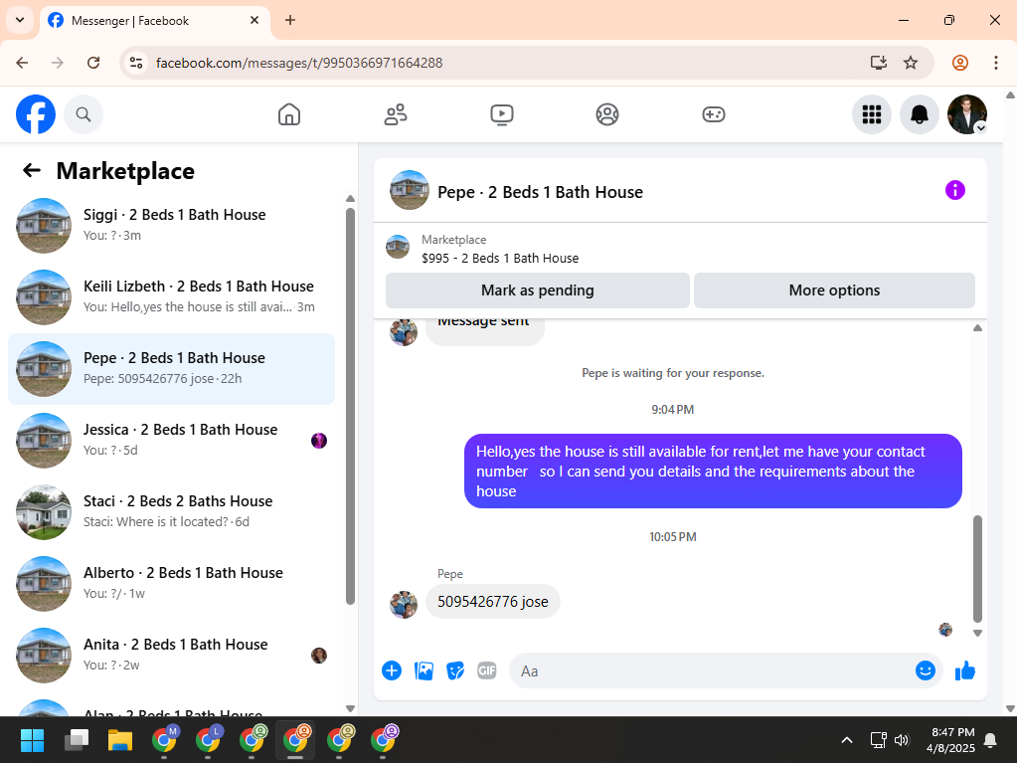Open Staci 2 Beds 2 Baths conversation

tap(171, 512)
